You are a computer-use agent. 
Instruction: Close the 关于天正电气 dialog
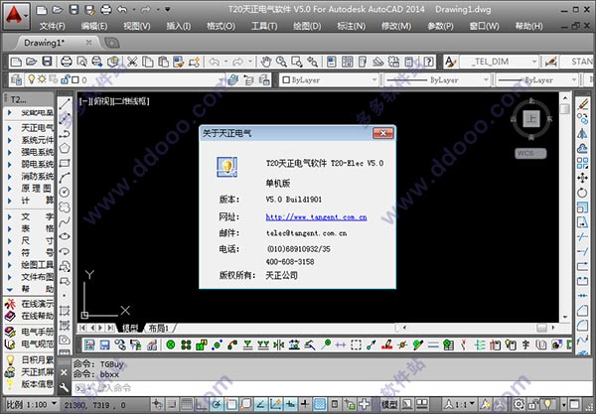tap(382, 132)
